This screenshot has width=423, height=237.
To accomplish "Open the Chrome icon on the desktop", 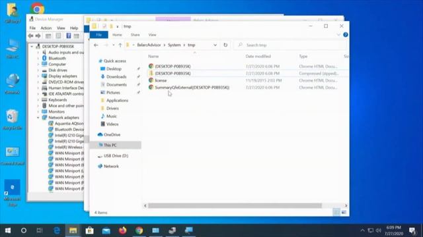I will tap(37, 9).
